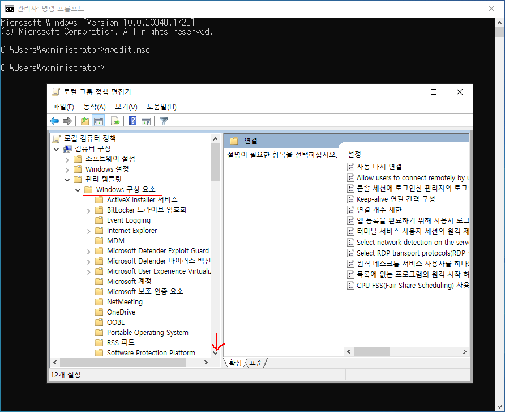This screenshot has height=412, width=505.
Task: Expand Microsoft User Experience Virtualization node
Action: 88,272
